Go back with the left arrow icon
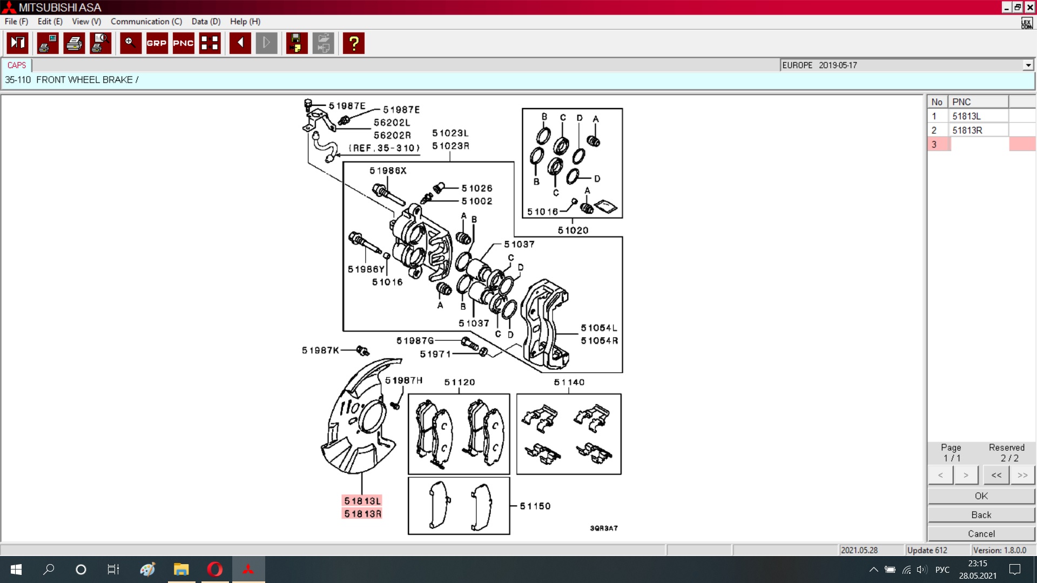1037x583 pixels. (x=240, y=43)
